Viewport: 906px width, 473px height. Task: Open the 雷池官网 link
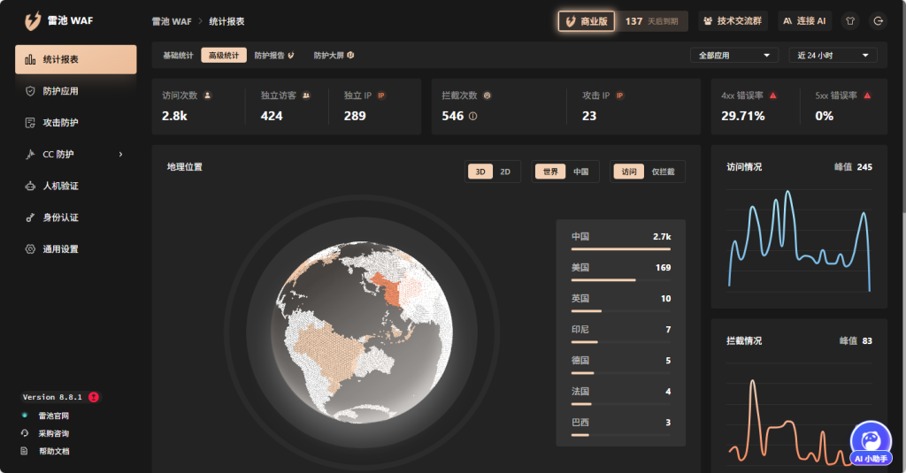[54, 416]
